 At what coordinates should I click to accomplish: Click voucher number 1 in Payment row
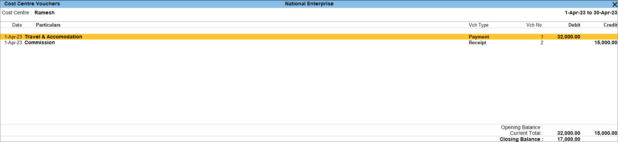tap(542, 37)
